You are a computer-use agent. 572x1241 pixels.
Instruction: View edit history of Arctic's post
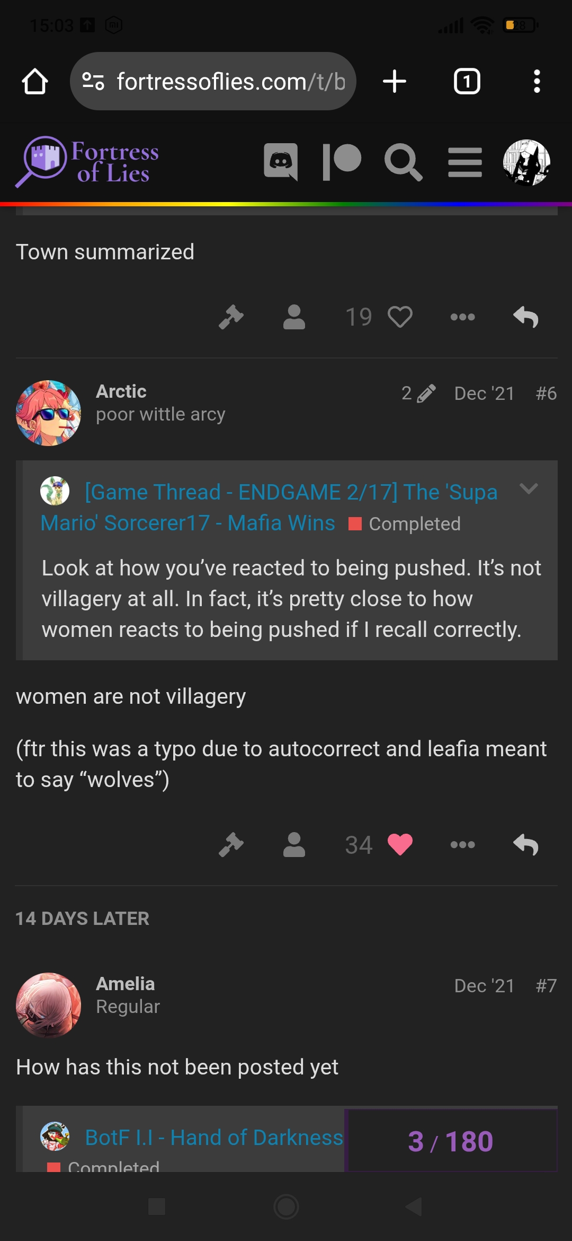(418, 394)
